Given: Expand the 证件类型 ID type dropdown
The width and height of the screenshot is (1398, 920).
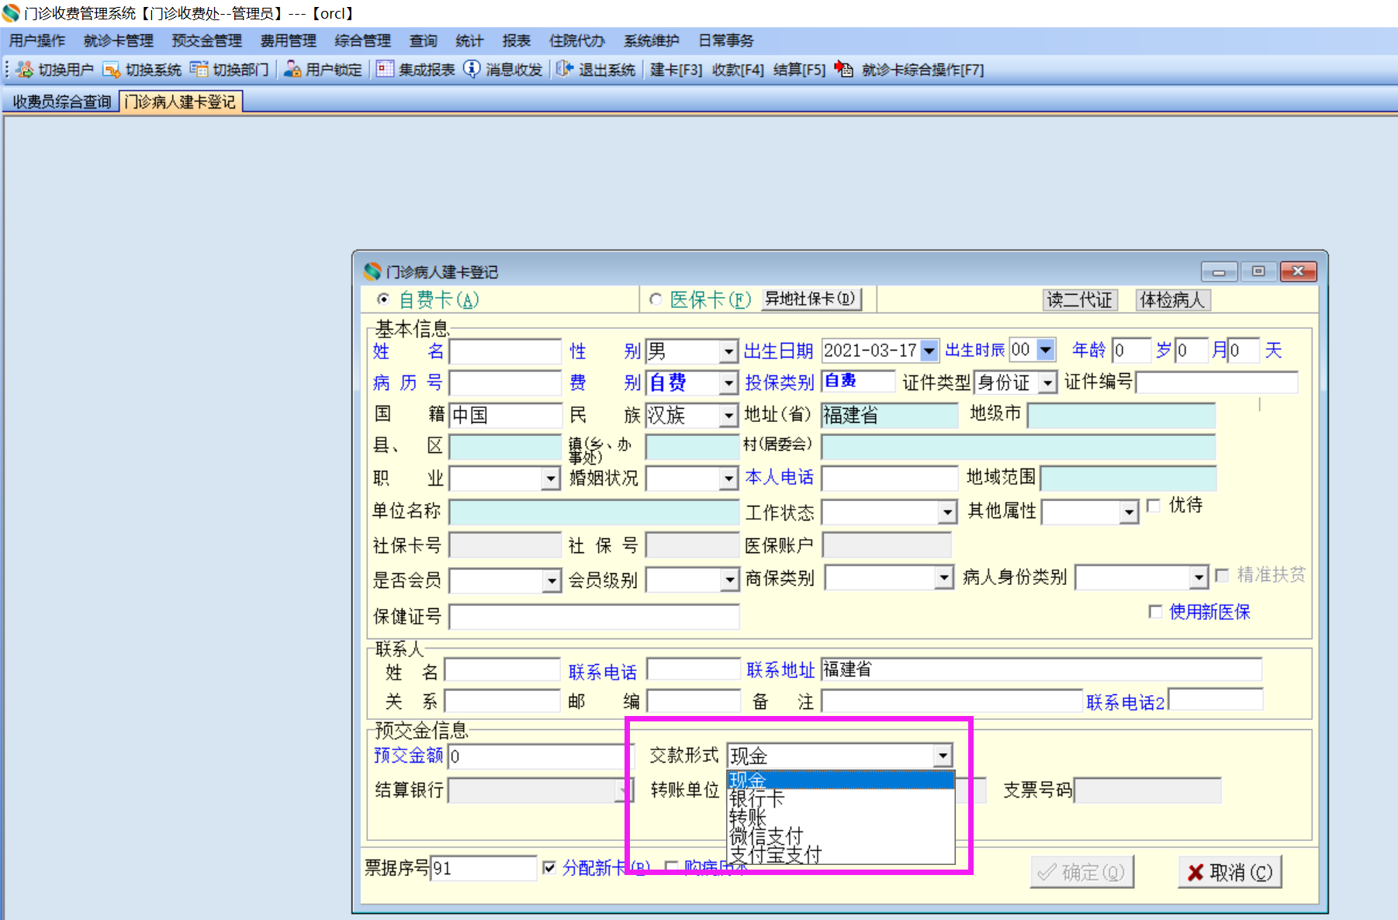Looking at the screenshot, I should coord(1048,382).
